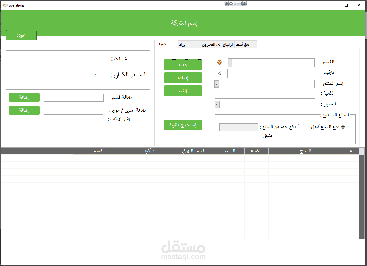The image size is (367, 266).
Task: Click the إضافة button below جديد
Action: [x=183, y=78]
